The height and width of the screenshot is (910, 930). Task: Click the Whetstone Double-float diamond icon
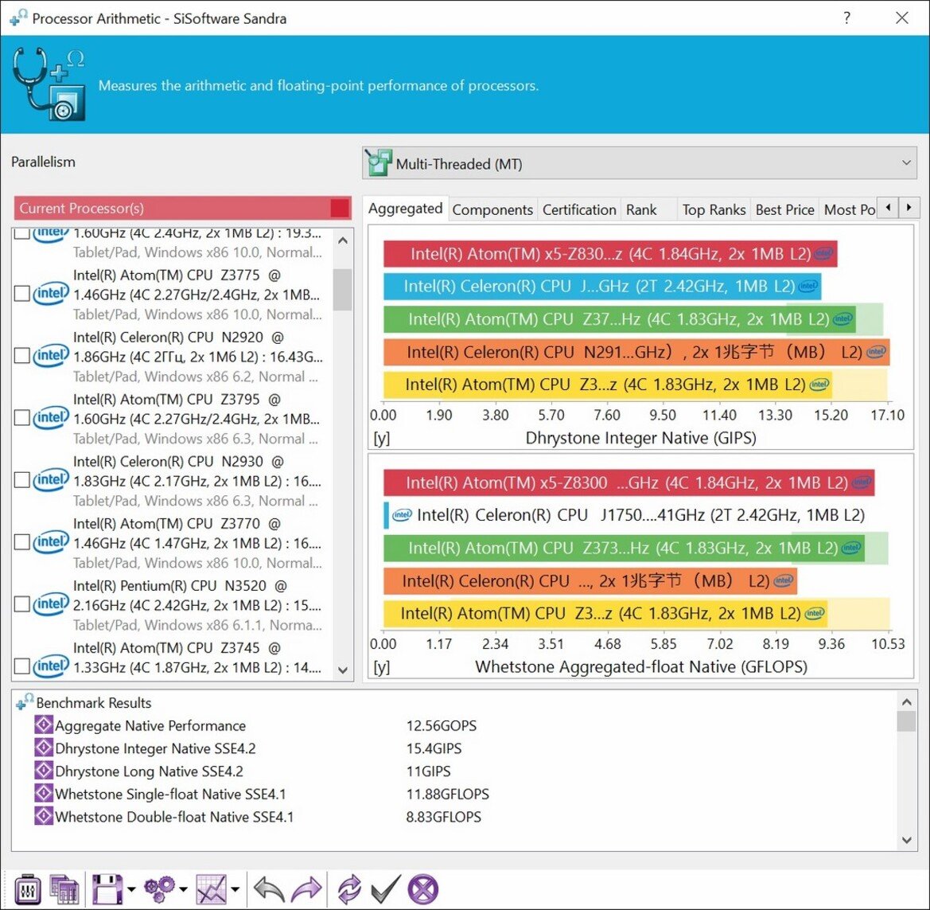(x=43, y=815)
